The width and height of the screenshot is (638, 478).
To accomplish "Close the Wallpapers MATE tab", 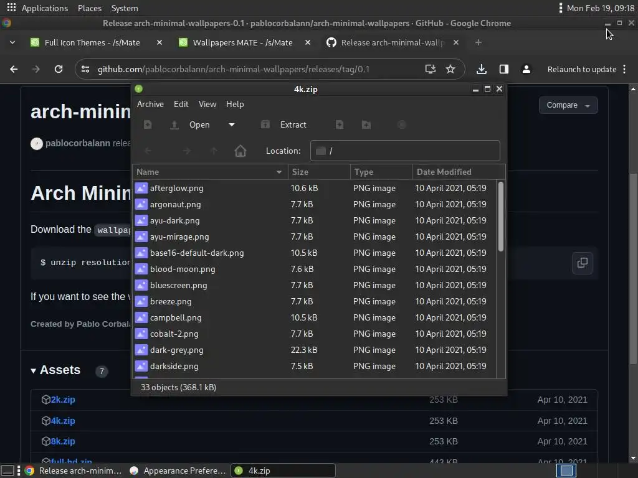I will pos(308,42).
